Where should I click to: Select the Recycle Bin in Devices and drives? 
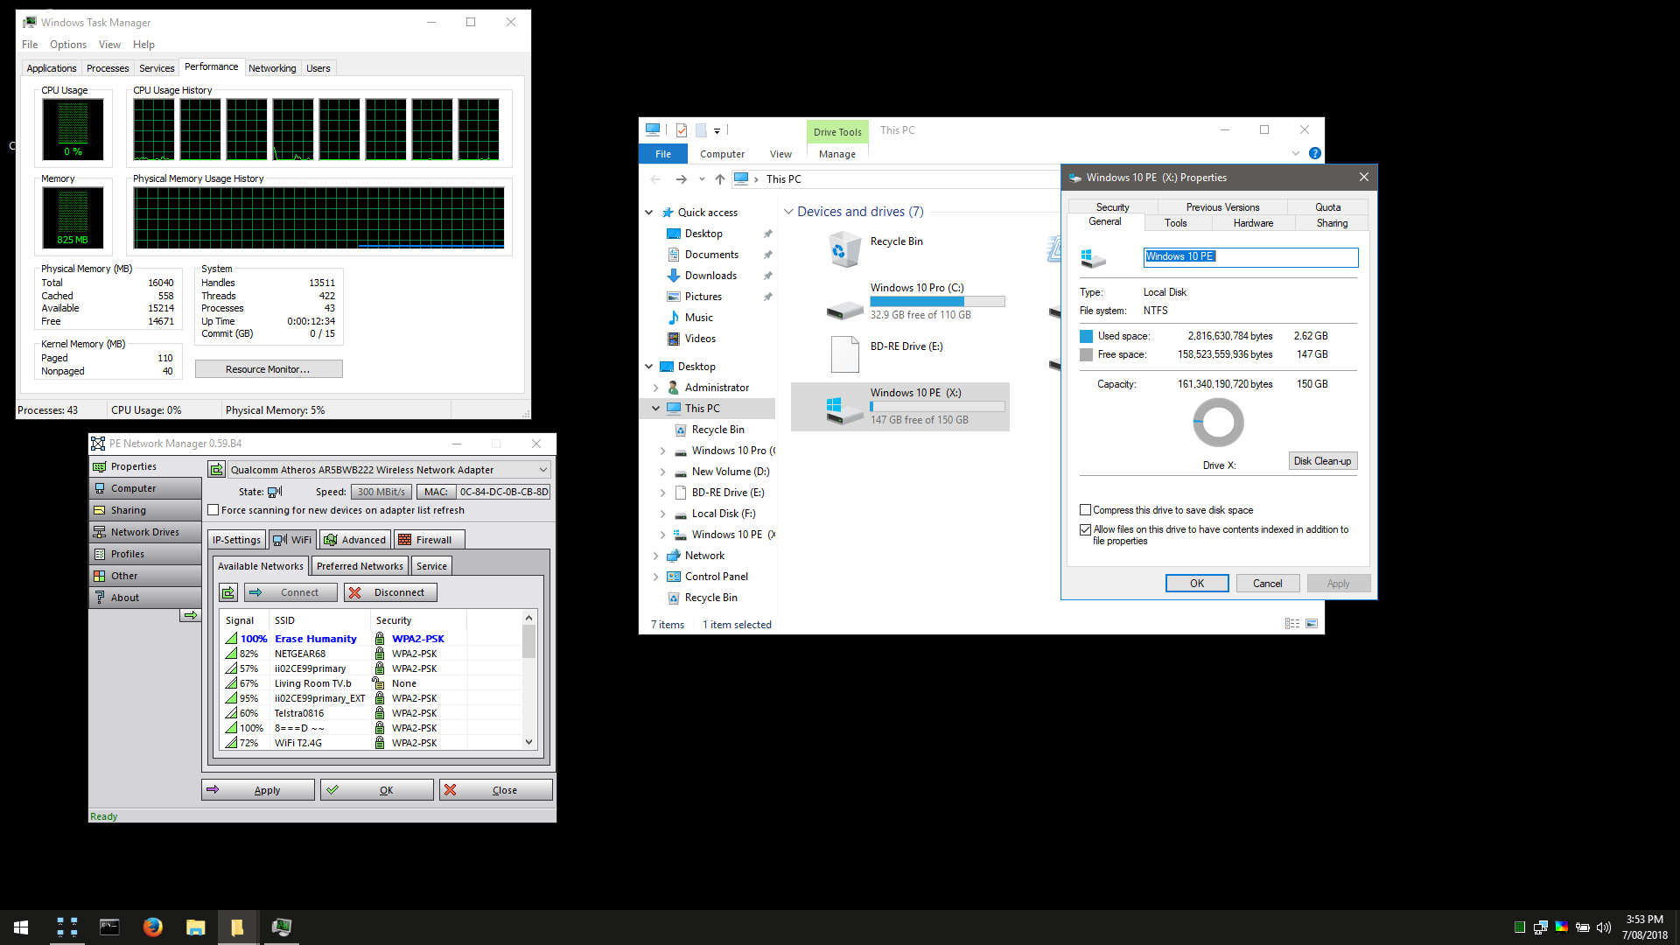point(900,249)
